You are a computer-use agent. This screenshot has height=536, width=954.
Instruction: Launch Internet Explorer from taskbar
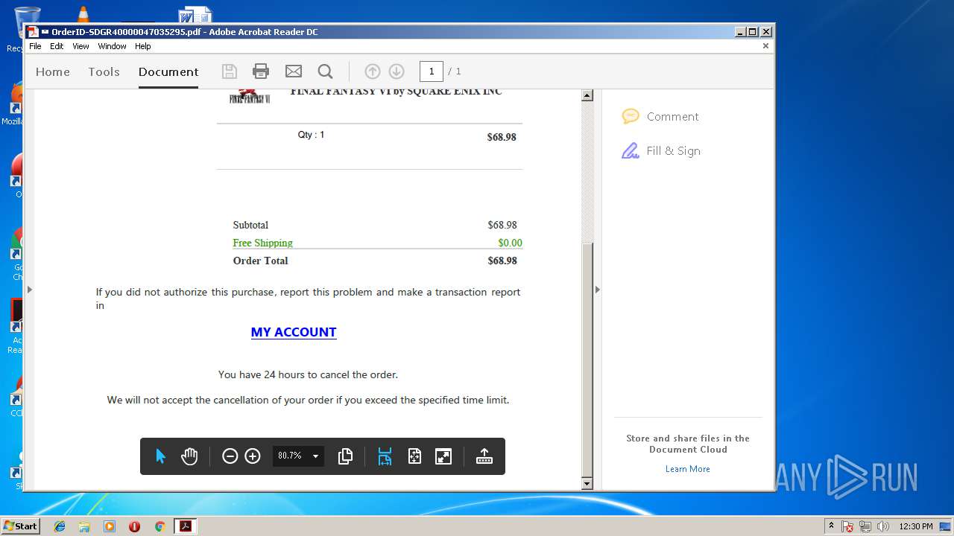click(60, 526)
